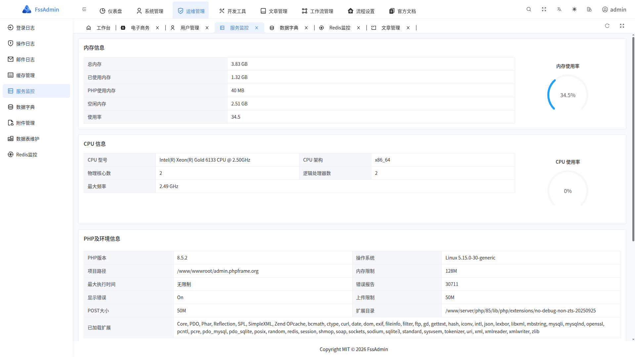Image resolution: width=635 pixels, height=357 pixels.
Task: Open the admin user menu
Action: pyautogui.click(x=614, y=10)
